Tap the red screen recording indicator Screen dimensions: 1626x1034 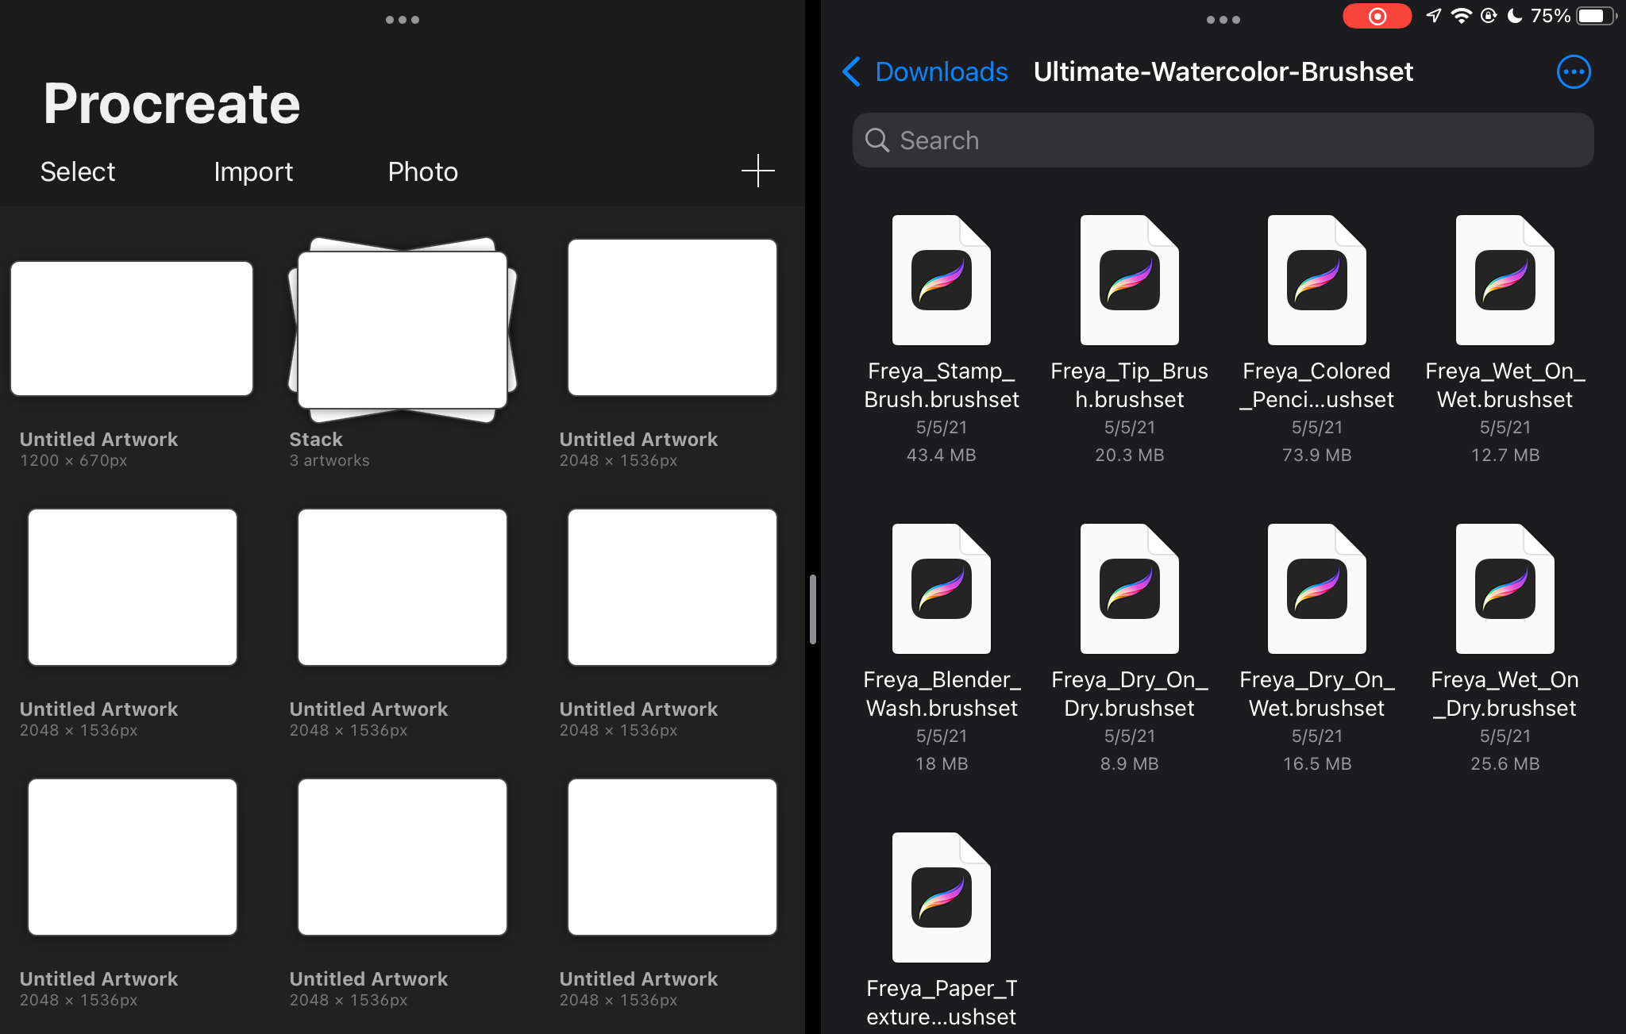(x=1377, y=16)
